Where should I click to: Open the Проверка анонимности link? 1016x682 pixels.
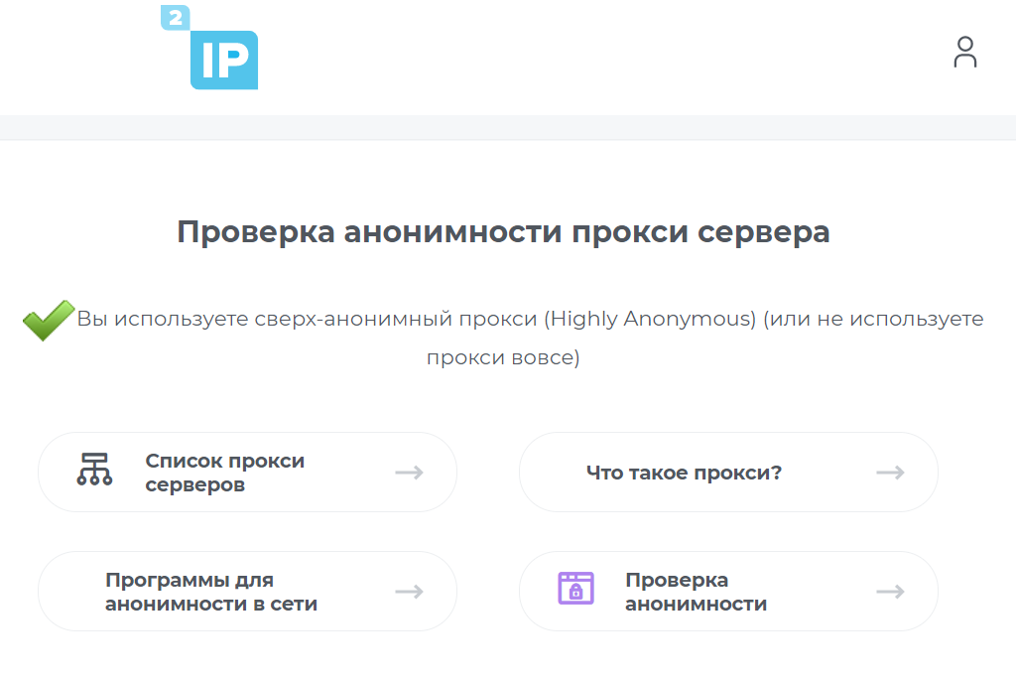[696, 592]
